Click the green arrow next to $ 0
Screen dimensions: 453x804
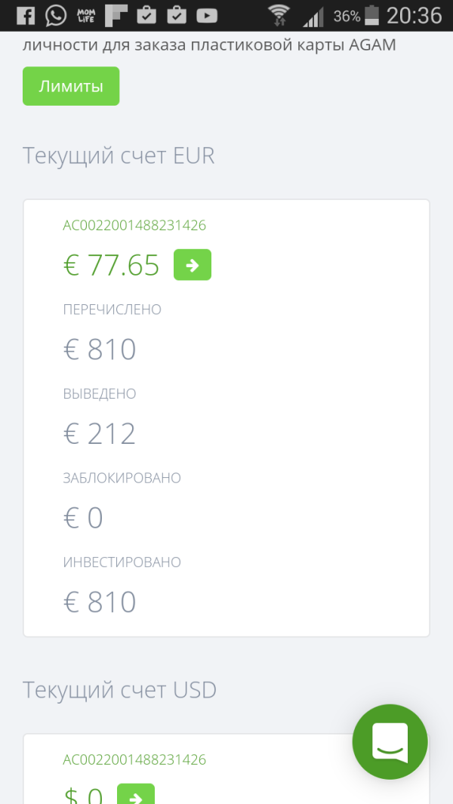point(136,794)
